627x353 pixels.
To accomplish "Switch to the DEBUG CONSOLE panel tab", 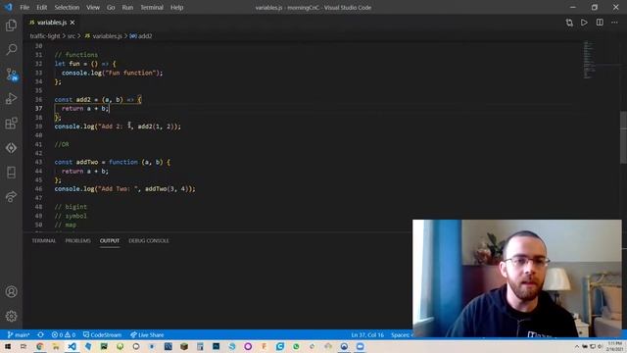I will pyautogui.click(x=149, y=240).
